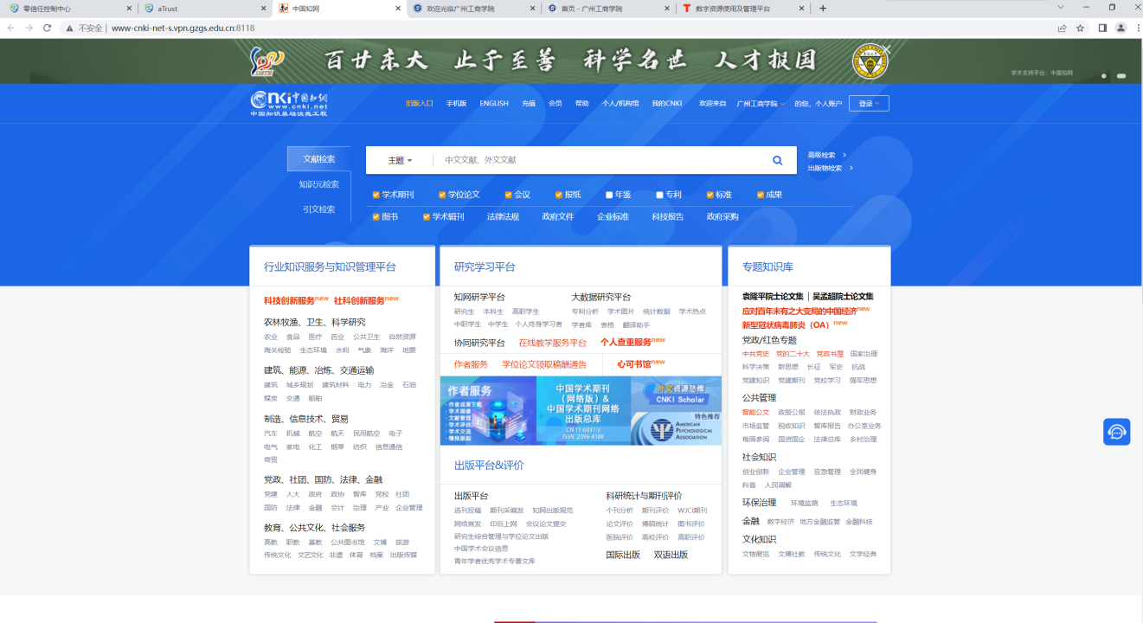Click the blue magnifier search icon
The height and width of the screenshot is (623, 1143).
point(777,160)
